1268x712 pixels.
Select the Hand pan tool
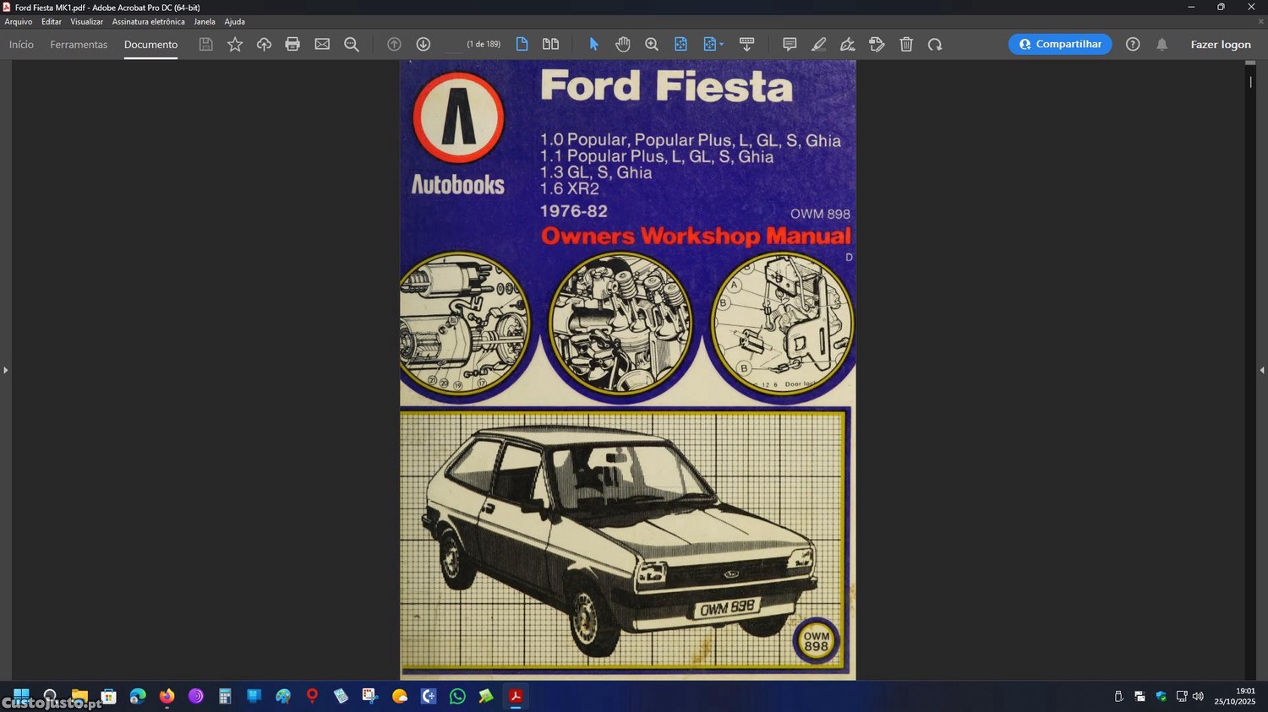pyautogui.click(x=622, y=44)
